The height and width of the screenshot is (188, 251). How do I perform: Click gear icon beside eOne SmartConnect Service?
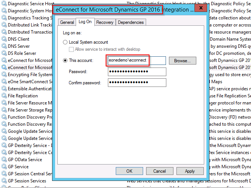(x=4, y=81)
